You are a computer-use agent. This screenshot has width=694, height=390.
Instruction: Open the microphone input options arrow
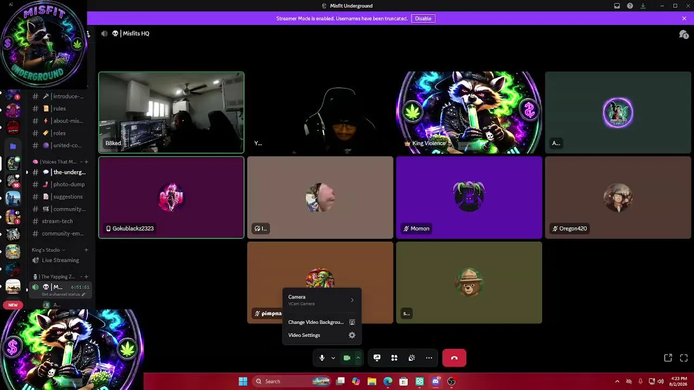coord(333,358)
